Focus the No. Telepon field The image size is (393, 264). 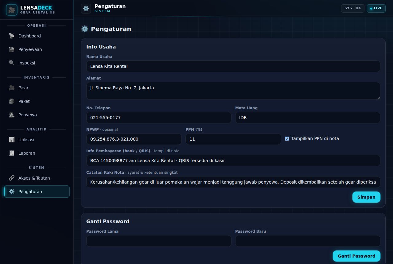pos(159,118)
